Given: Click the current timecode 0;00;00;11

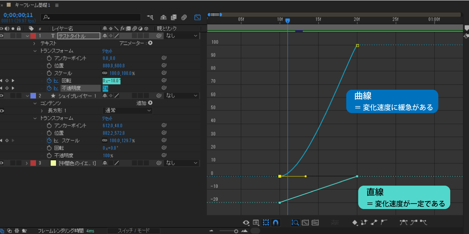Looking at the screenshot, I should [x=18, y=15].
